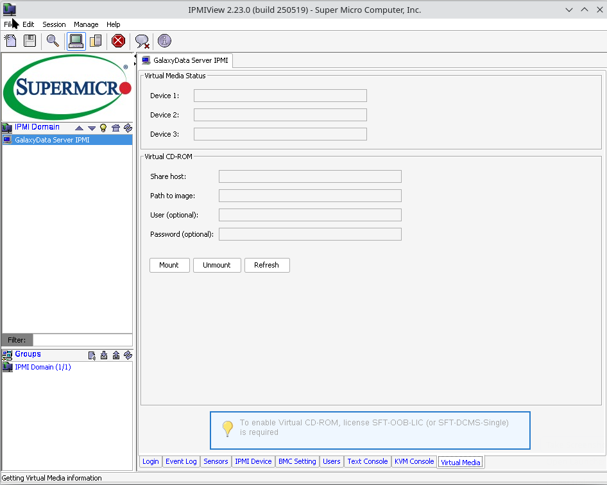Click the window minimize chevron button
This screenshot has height=485, width=607.
(x=569, y=10)
